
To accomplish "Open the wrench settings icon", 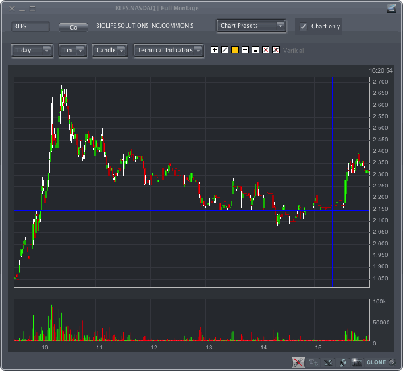I will (343, 362).
